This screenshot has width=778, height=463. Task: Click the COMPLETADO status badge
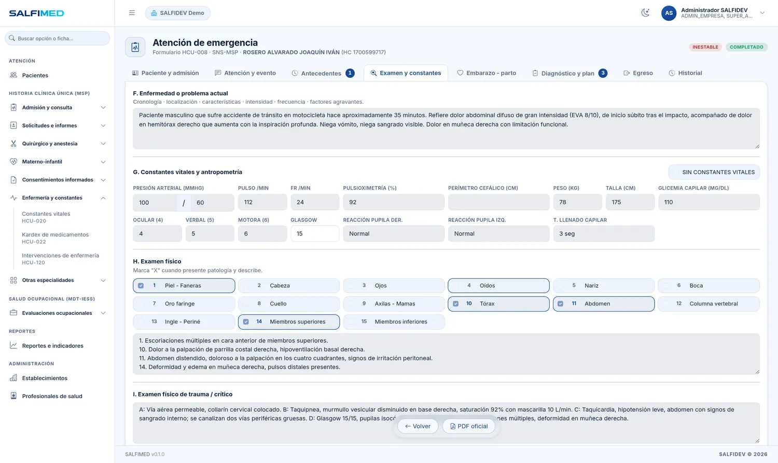[x=746, y=47]
